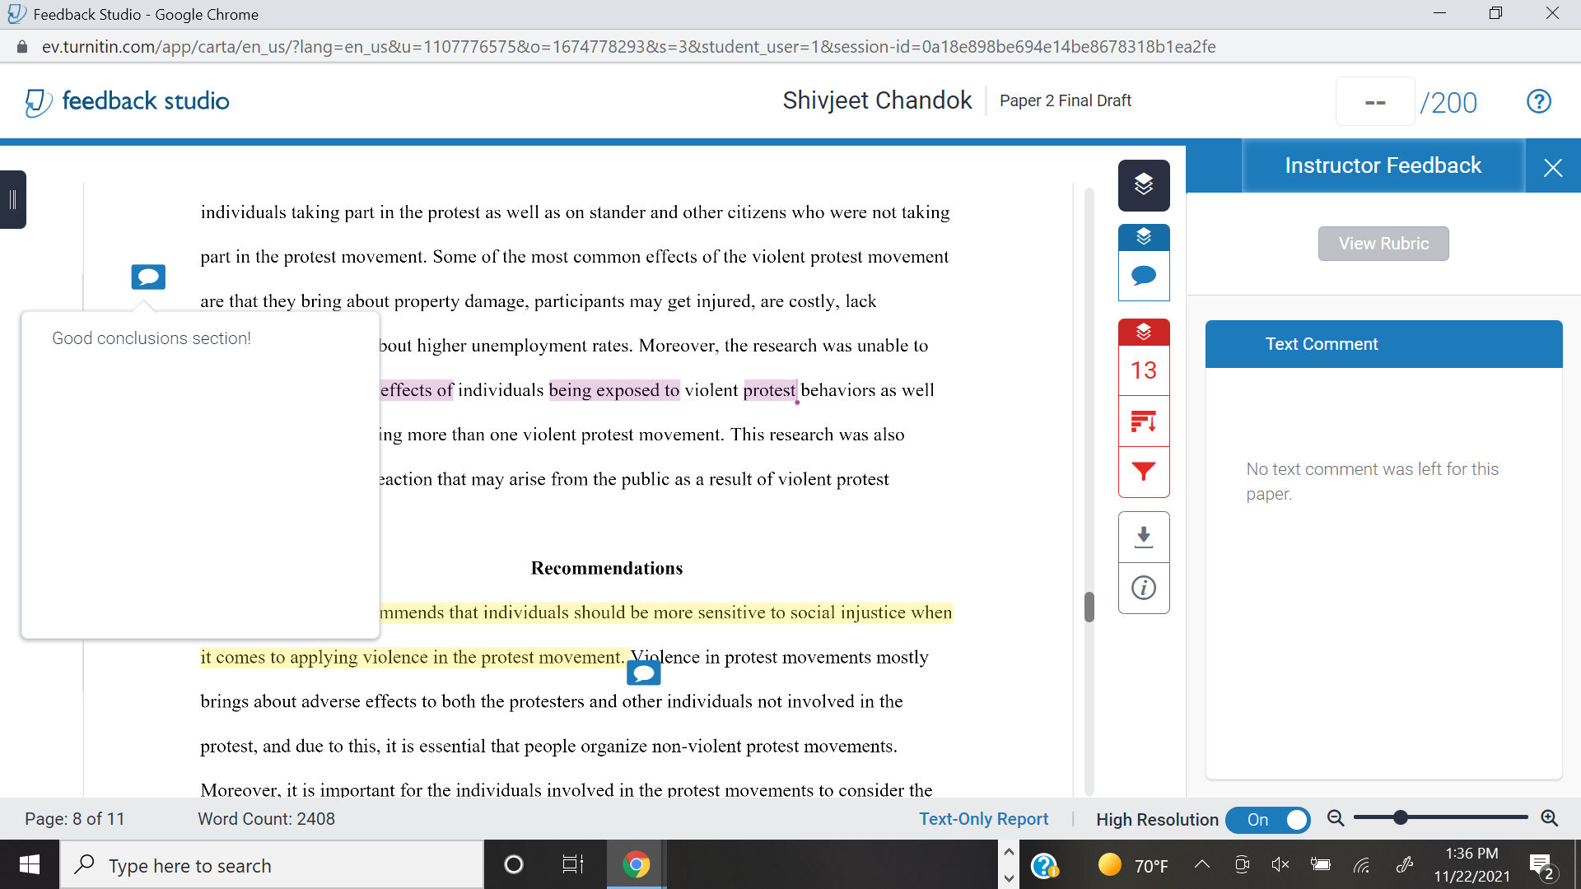Open Task View in the taskbar
1581x889 pixels.
(572, 865)
